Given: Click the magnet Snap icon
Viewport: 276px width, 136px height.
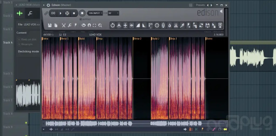Looking at the screenshot, I should (89, 26).
